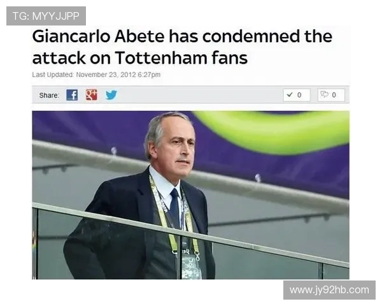
Task: Share the article on Facebook
Action: coord(72,95)
